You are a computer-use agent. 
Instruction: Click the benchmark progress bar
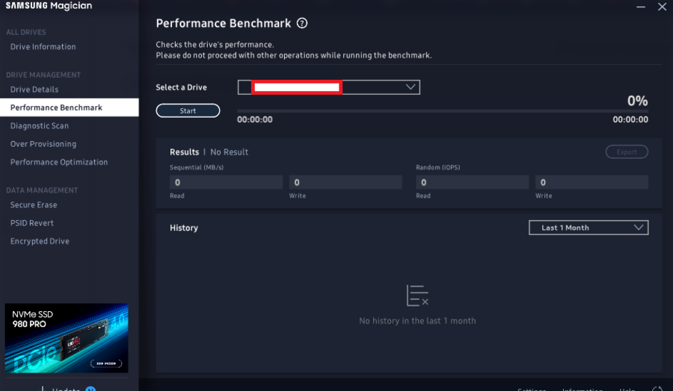(442, 111)
